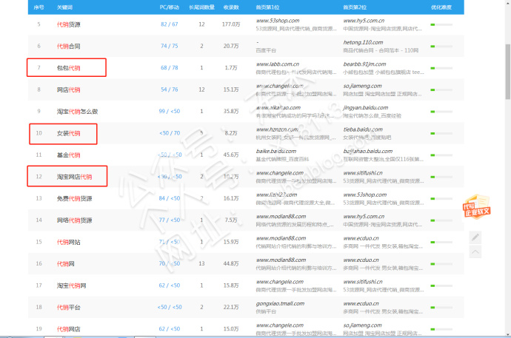The image size is (511, 338).
Task: Click bearbb.91jm.com site link
Action: (x=364, y=64)
